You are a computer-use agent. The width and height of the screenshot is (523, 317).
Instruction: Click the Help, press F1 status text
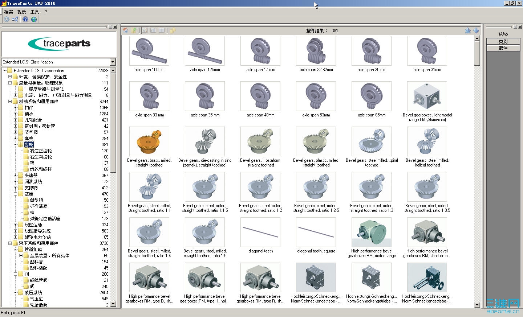[x=13, y=313]
